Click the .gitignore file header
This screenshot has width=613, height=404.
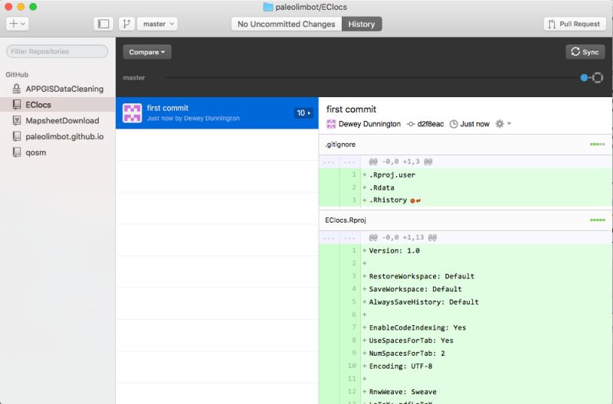[x=466, y=145]
